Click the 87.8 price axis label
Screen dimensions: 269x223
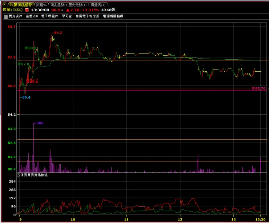[x=12, y=57]
